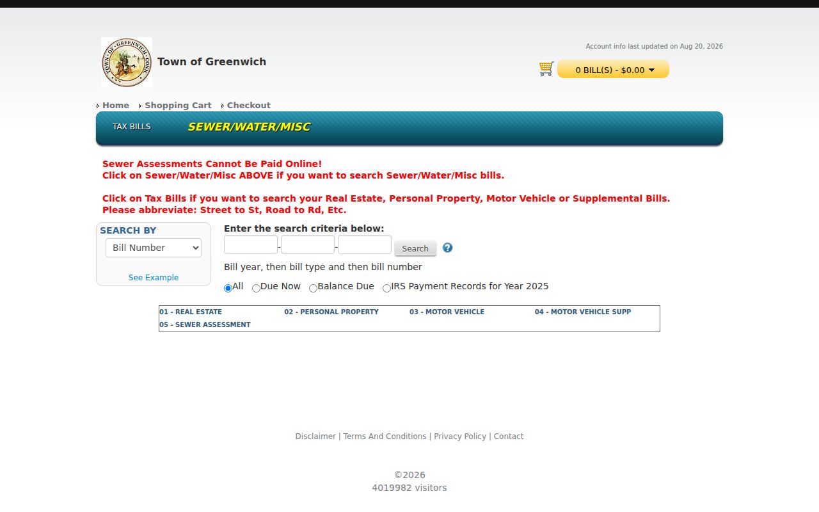Screen dimensions: 819x512
Task: Click 03 - MOTOR VEHICLE bill type
Action: click(447, 312)
